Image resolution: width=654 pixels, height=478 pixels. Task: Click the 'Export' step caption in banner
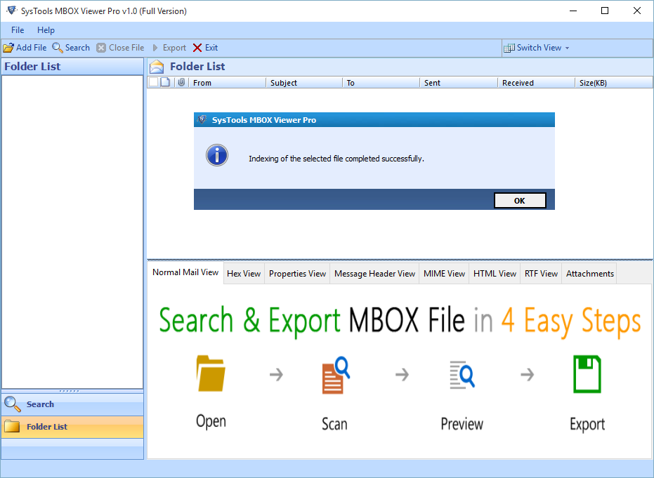pos(587,425)
